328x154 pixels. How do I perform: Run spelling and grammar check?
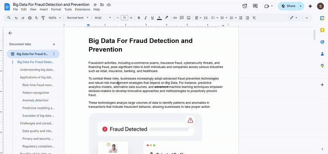(36, 18)
